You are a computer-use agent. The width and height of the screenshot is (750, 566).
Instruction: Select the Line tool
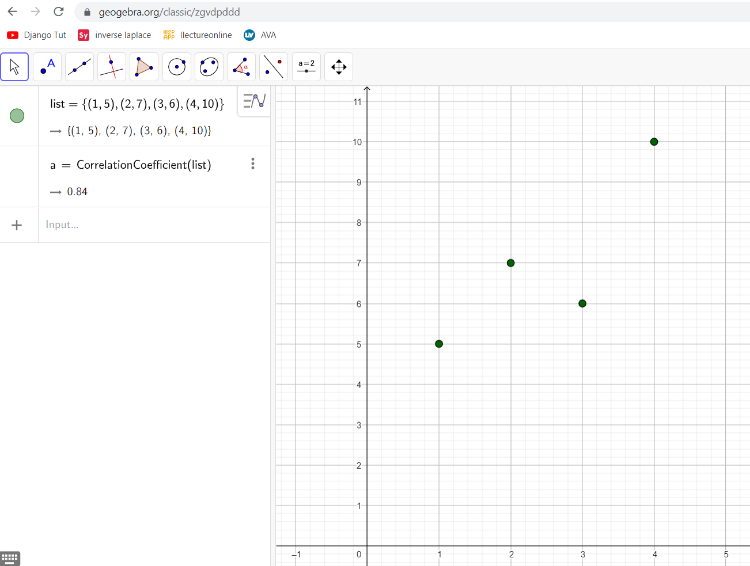pyautogui.click(x=79, y=67)
